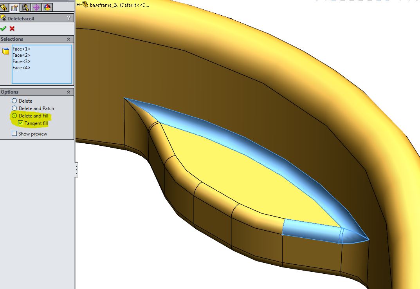Viewport: 420px width, 289px height.
Task: Open the ConfigurationManager tab
Action: pos(25,7)
